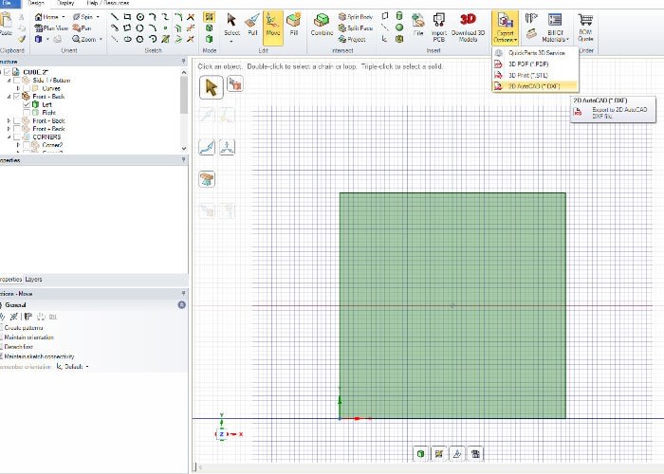This screenshot has width=664, height=474.
Task: Insert a sphere using the green sphere icon
Action: [x=399, y=27]
